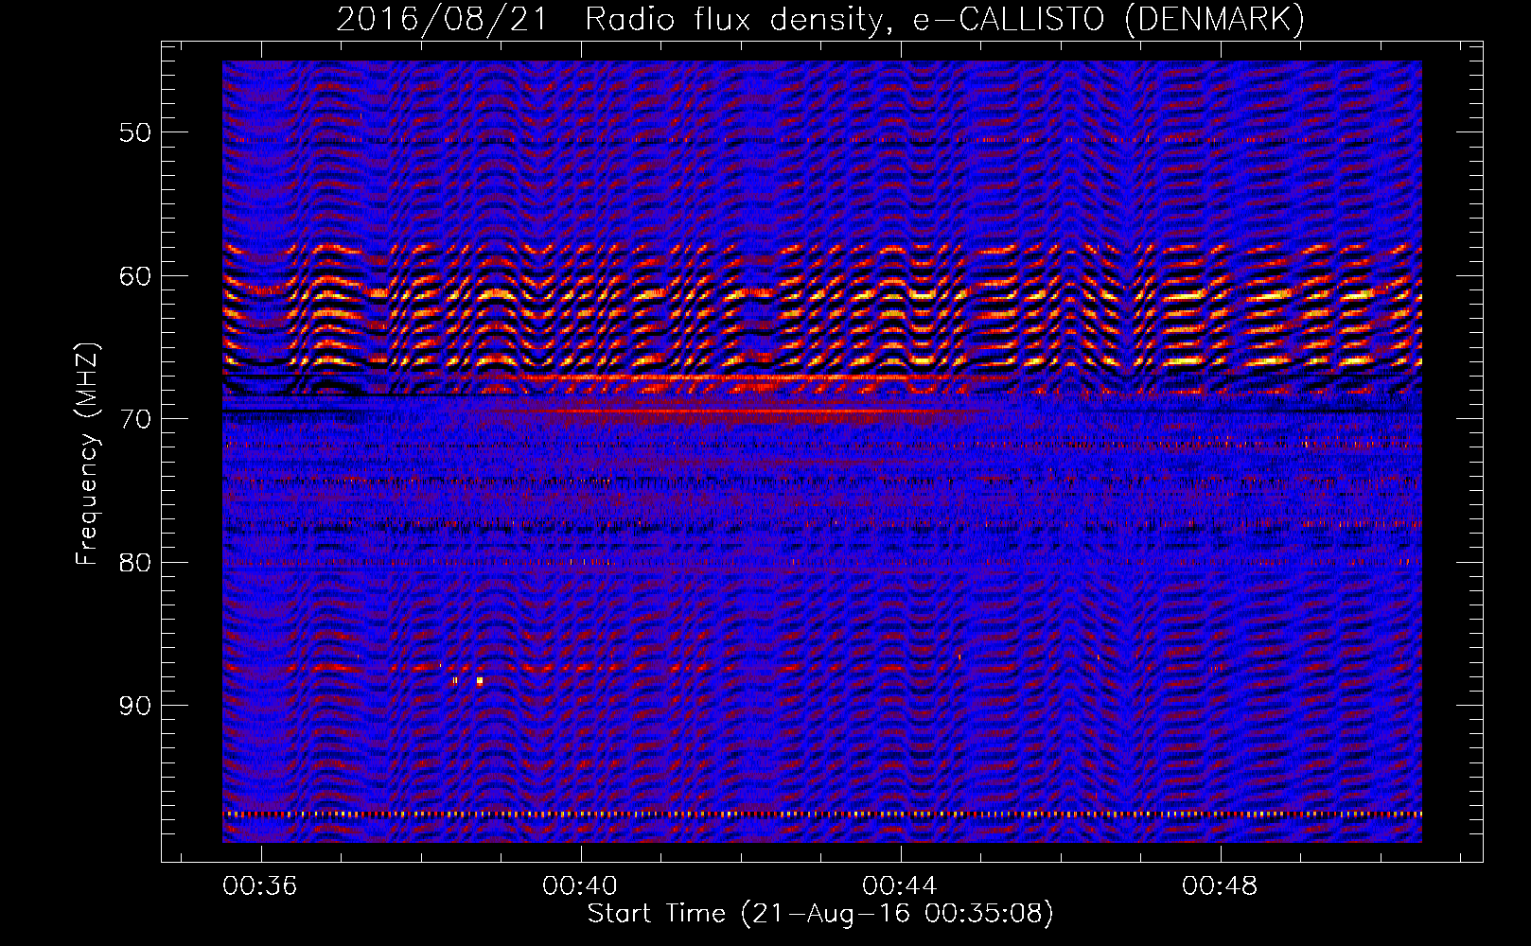
Task: Click the plot title 'Radio flux density, e-CALLISTO (DENMARK)'
Action: tap(944, 20)
